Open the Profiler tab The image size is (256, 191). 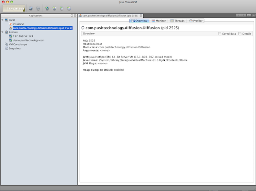(196, 21)
